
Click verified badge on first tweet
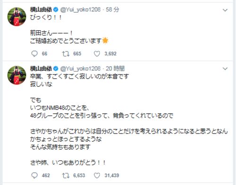(x=56, y=10)
